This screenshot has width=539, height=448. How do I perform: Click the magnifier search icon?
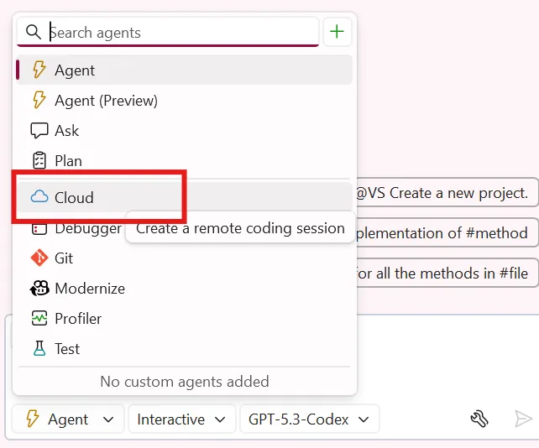34,32
